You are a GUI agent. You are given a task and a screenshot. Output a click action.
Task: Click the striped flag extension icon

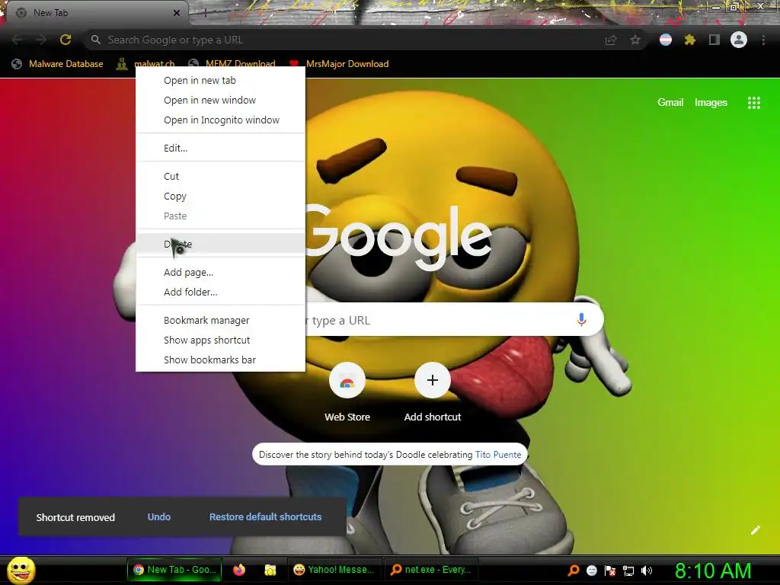point(666,40)
